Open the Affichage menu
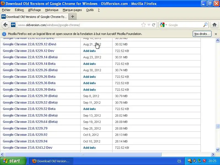This screenshot has width=220, height=165. [34, 10]
